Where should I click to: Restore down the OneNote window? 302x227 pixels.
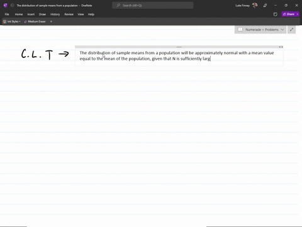pos(286,6)
